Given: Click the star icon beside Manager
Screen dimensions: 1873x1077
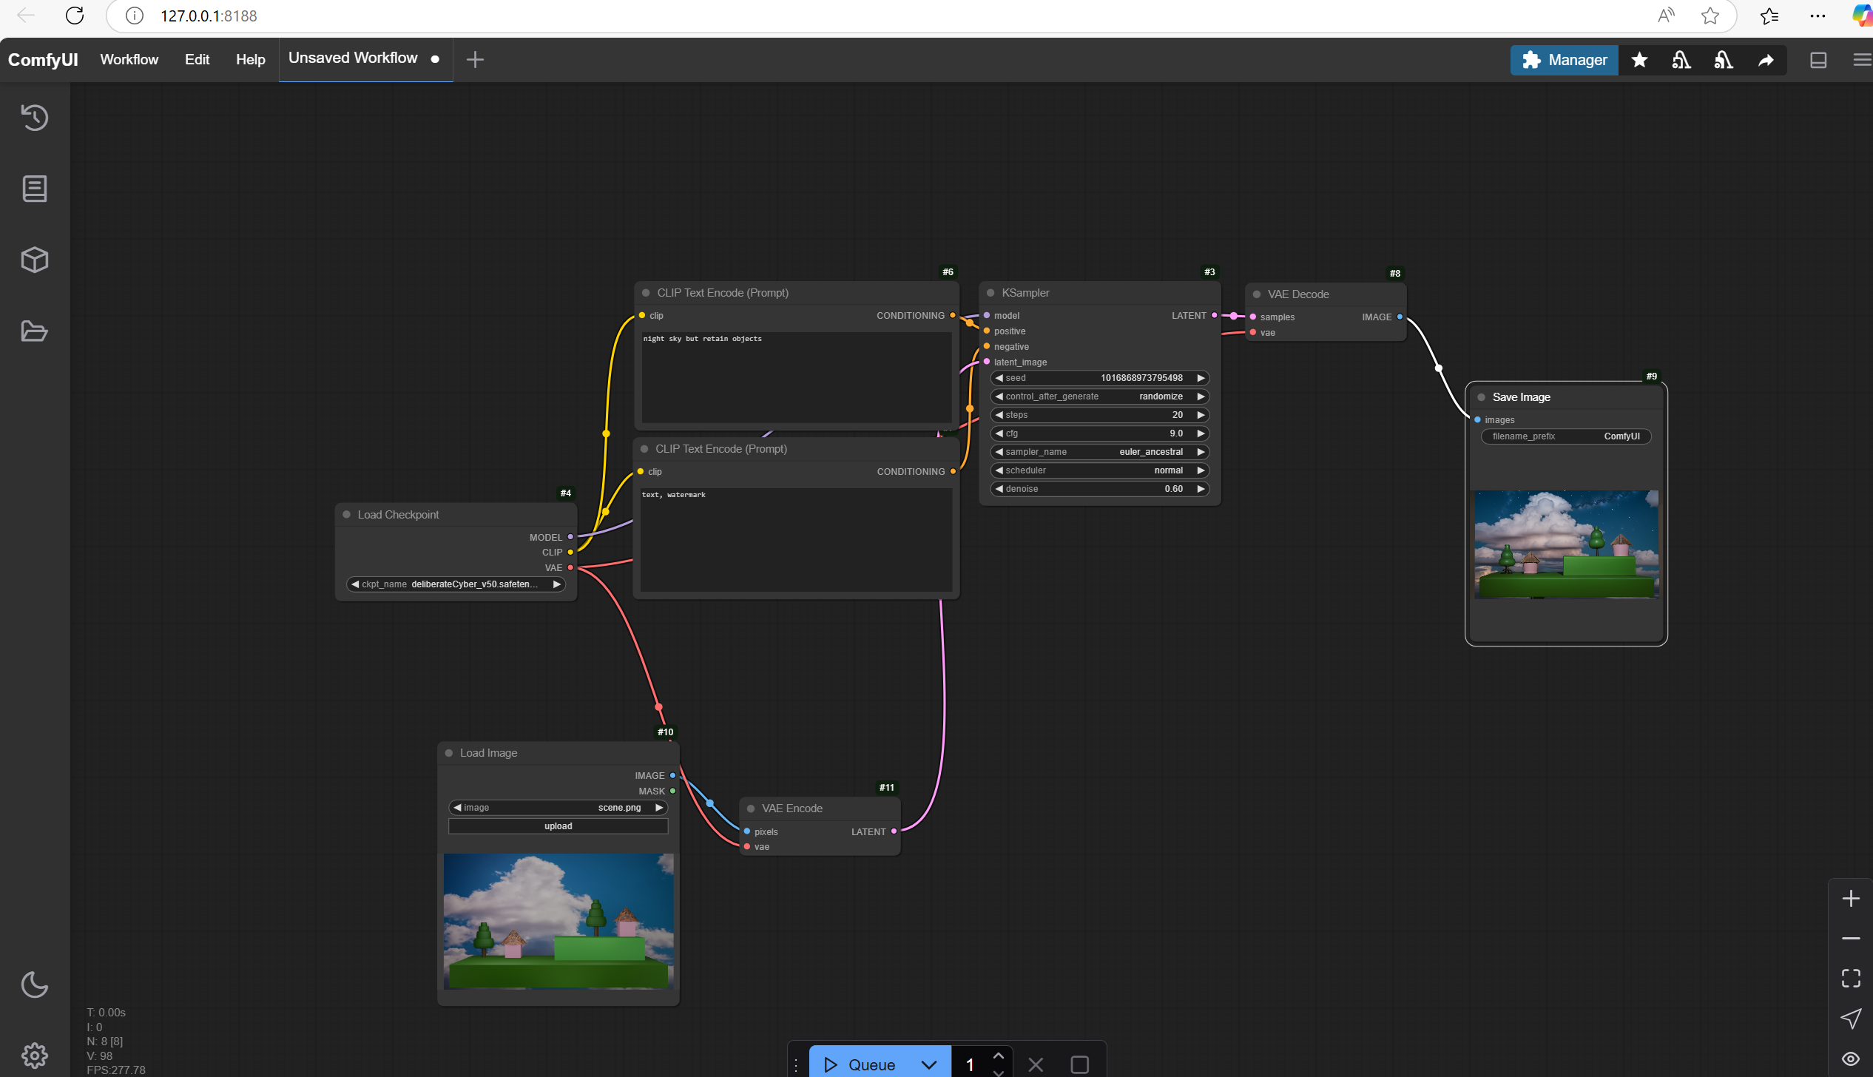Looking at the screenshot, I should [x=1639, y=60].
